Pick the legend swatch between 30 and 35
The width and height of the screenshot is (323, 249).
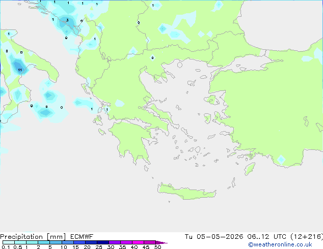coord(114,242)
